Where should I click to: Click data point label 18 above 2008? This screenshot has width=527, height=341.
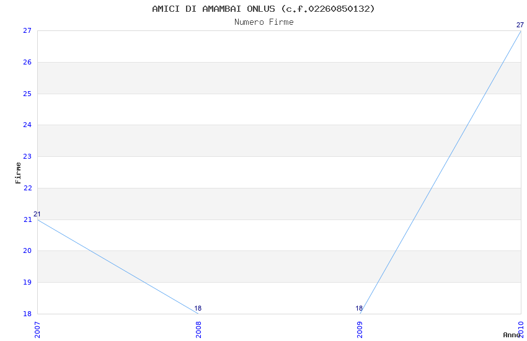(x=198, y=308)
